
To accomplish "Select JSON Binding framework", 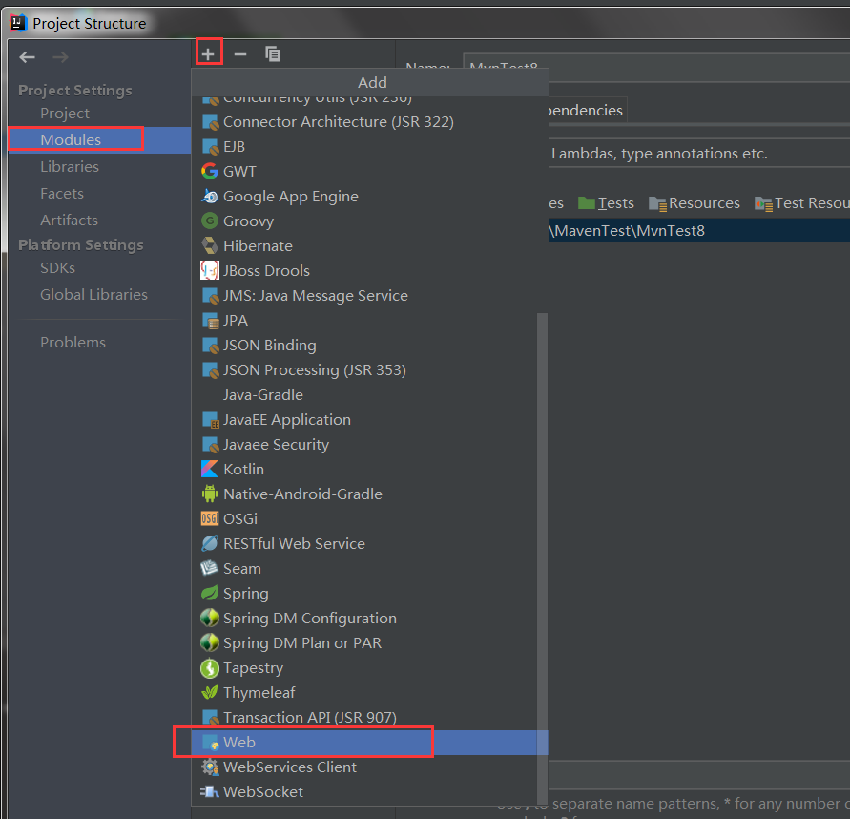I will 364,345.
